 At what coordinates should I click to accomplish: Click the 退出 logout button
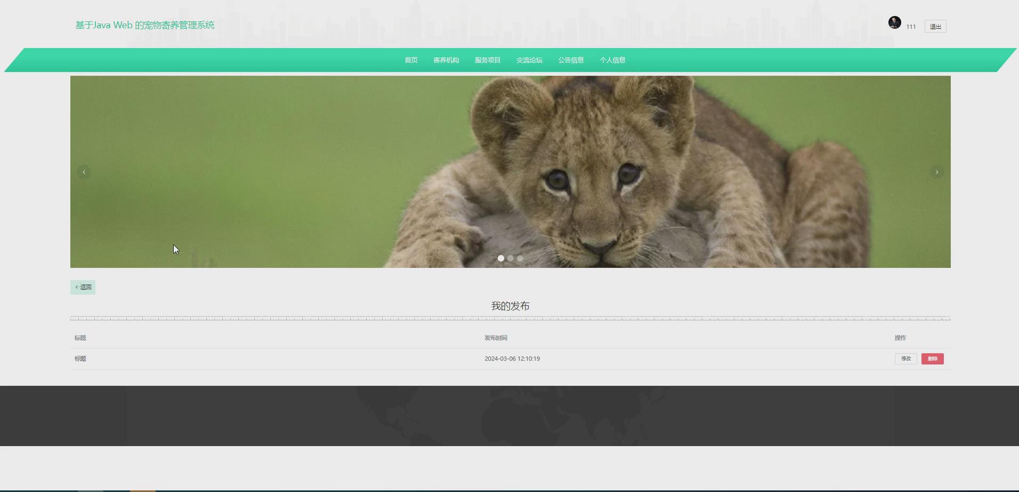[935, 27]
